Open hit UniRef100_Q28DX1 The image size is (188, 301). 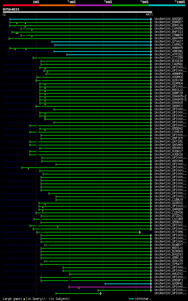(x=169, y=203)
